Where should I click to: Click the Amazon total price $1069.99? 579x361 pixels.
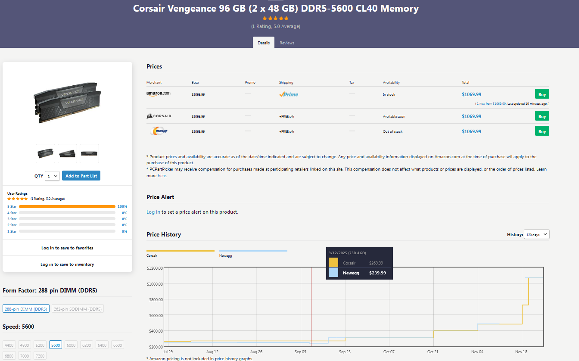471,94
